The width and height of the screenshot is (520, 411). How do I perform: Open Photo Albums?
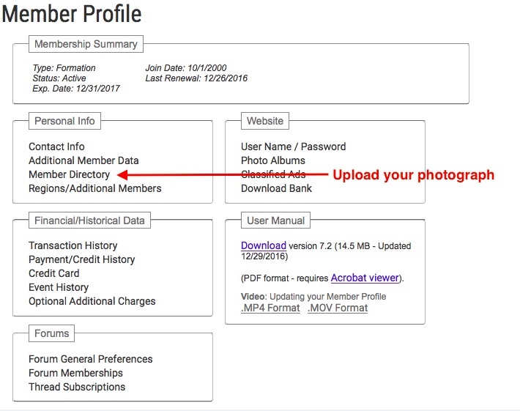click(x=273, y=160)
